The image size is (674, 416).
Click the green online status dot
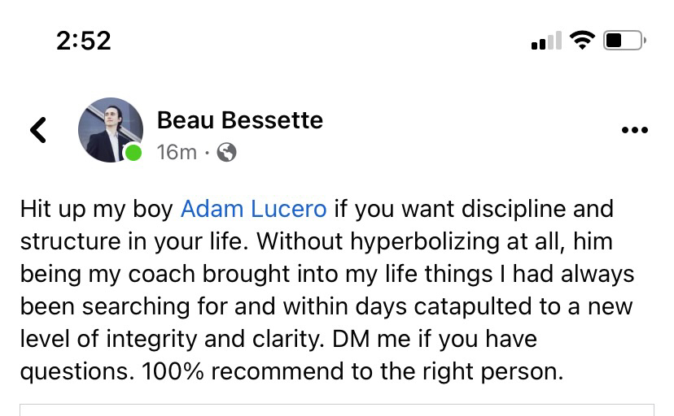click(x=133, y=152)
